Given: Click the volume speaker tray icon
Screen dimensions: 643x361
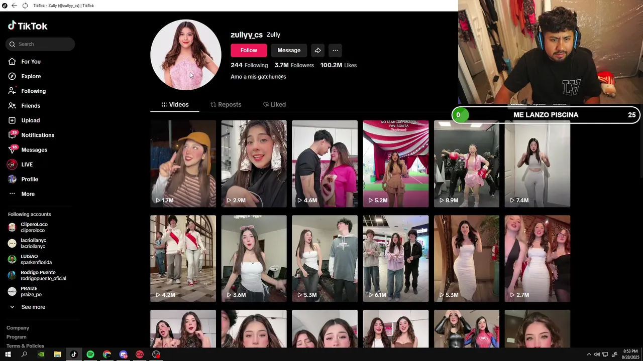Looking at the screenshot, I should point(597,354).
